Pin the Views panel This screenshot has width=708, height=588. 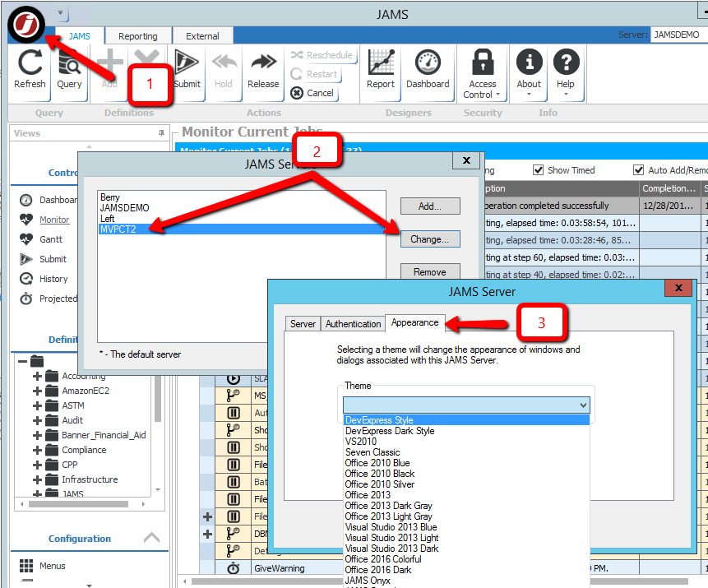(161, 132)
